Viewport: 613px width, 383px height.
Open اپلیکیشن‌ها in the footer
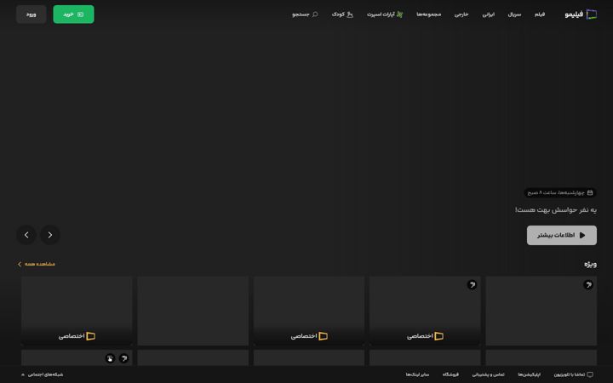click(529, 374)
